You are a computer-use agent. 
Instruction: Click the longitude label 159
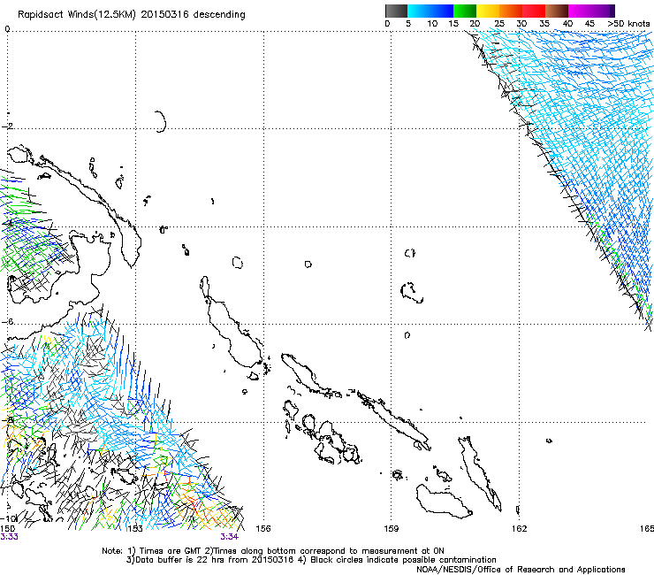(392, 529)
